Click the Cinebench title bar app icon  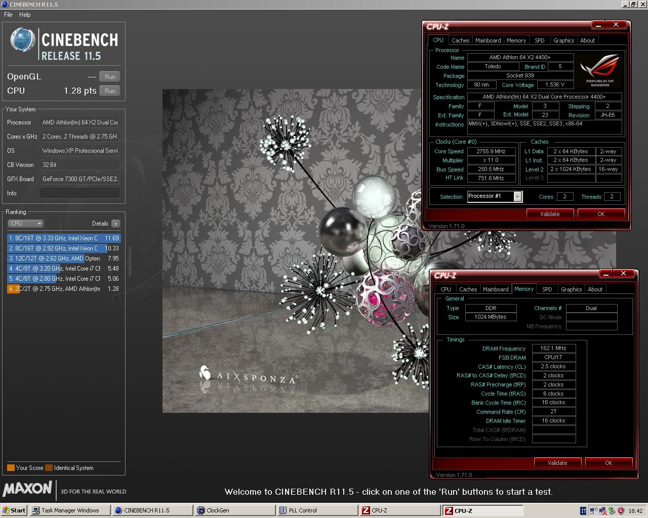(x=5, y=4)
